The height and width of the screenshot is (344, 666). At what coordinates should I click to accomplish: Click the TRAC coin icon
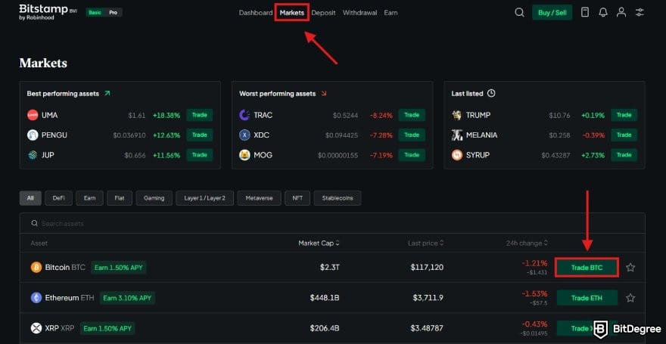[x=244, y=115]
